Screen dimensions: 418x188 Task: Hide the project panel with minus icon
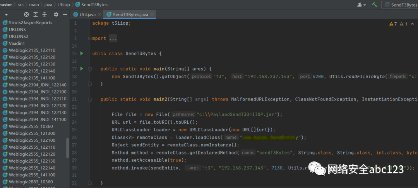(x=65, y=14)
